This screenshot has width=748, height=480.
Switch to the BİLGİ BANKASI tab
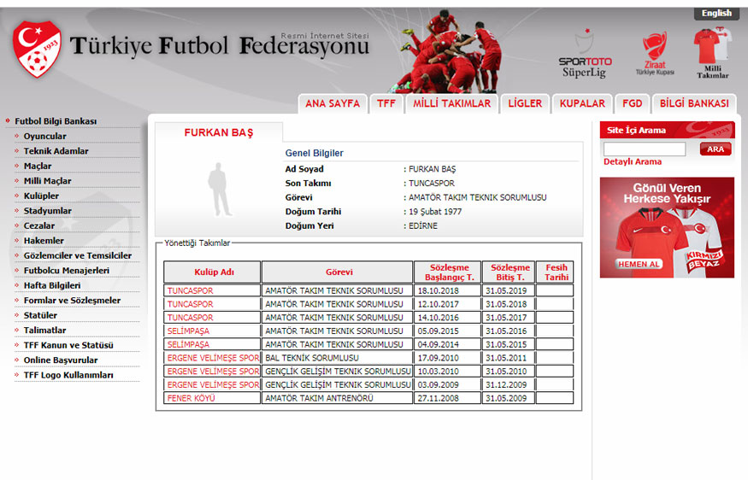[x=694, y=103]
